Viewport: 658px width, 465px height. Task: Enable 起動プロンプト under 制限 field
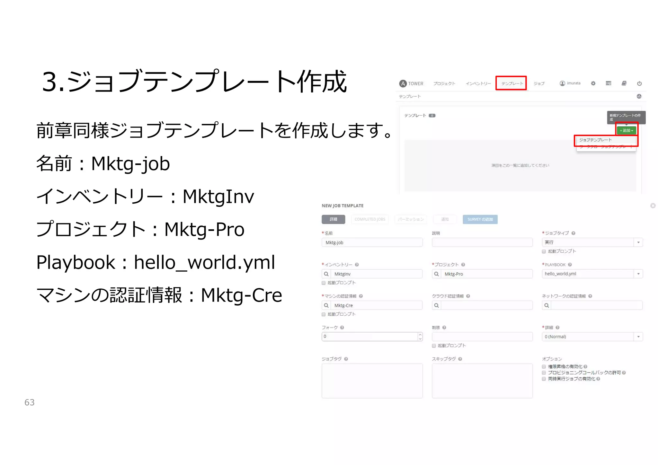[434, 346]
